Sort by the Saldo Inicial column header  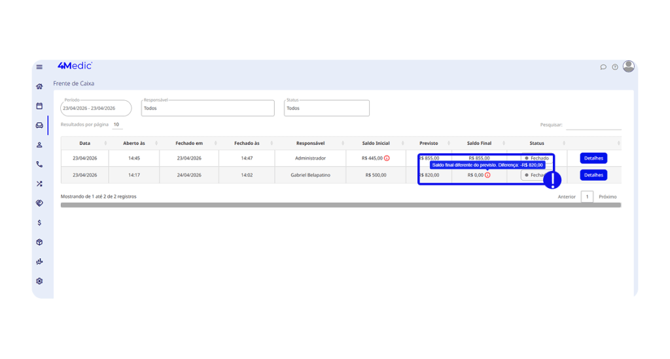(x=376, y=143)
